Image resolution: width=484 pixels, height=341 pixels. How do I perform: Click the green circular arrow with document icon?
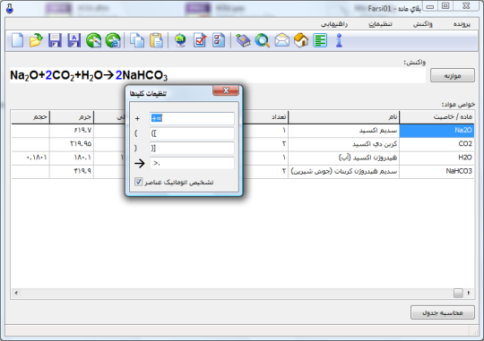[x=113, y=40]
